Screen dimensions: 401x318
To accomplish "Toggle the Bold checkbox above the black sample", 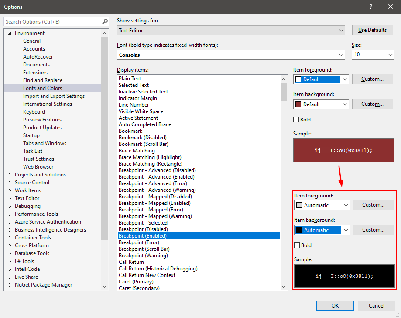I will [297, 245].
